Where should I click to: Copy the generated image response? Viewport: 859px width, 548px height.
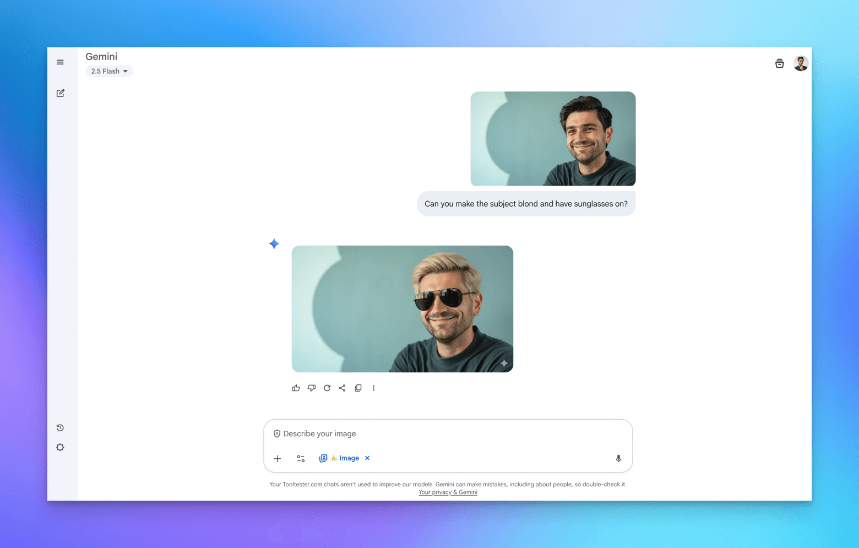(358, 388)
